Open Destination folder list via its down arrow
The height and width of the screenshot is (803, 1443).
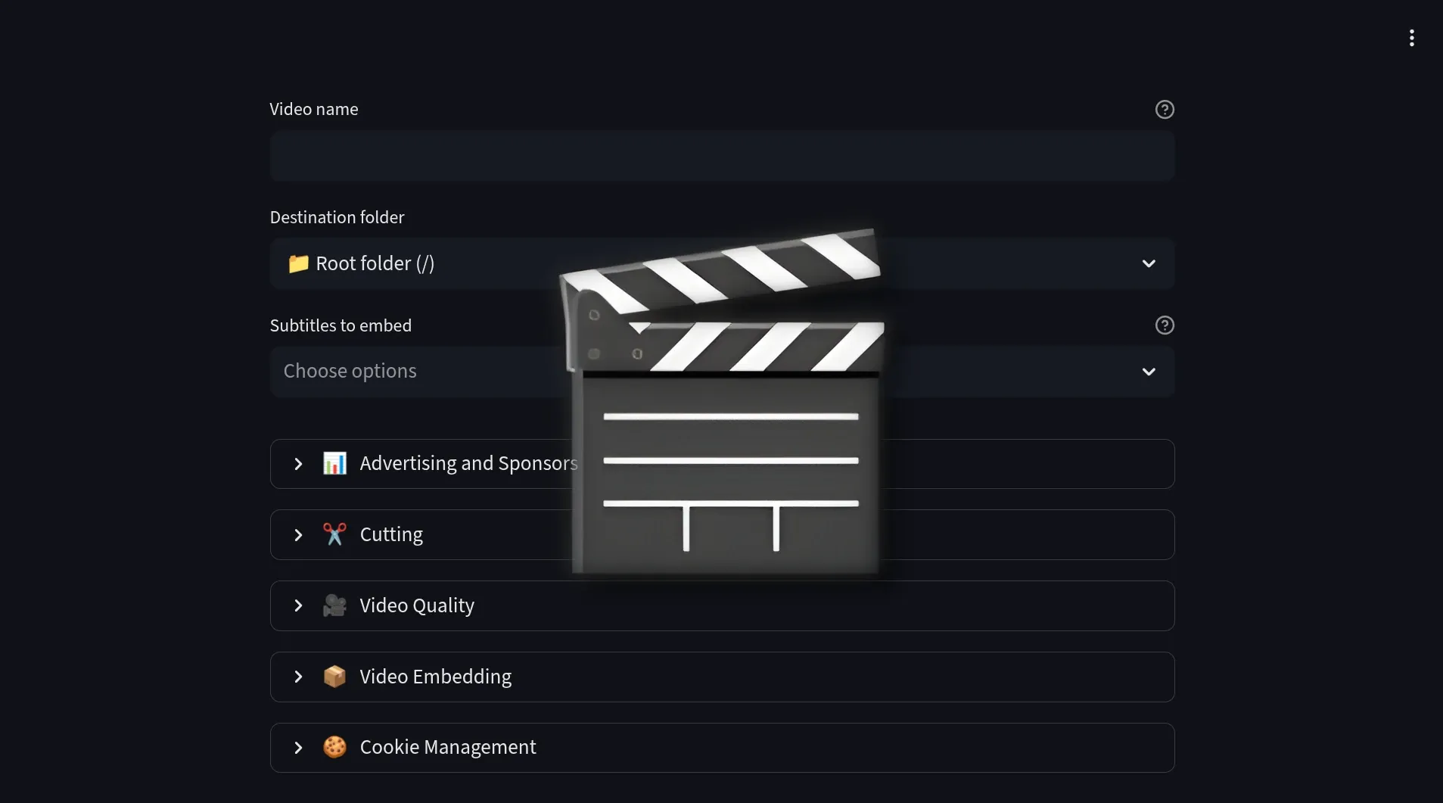point(1148,263)
